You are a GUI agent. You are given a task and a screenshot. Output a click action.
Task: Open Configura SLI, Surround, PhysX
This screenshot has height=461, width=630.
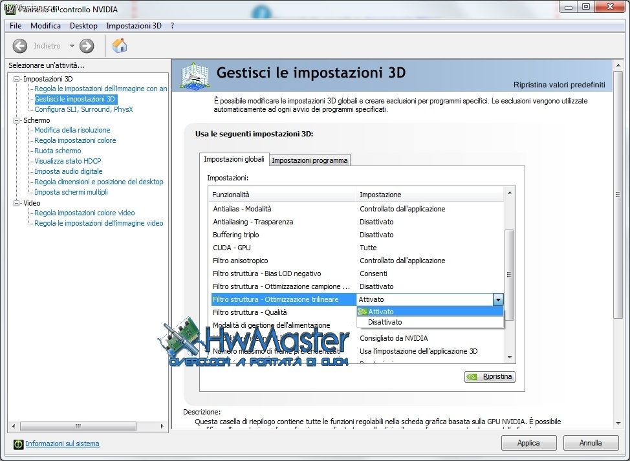tap(83, 109)
